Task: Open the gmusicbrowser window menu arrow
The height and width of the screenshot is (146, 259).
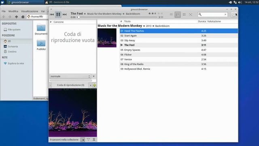Action: click(51, 9)
